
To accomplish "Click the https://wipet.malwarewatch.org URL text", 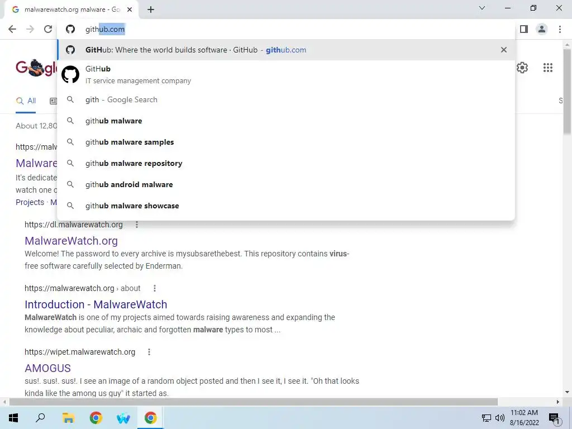I will [80, 352].
